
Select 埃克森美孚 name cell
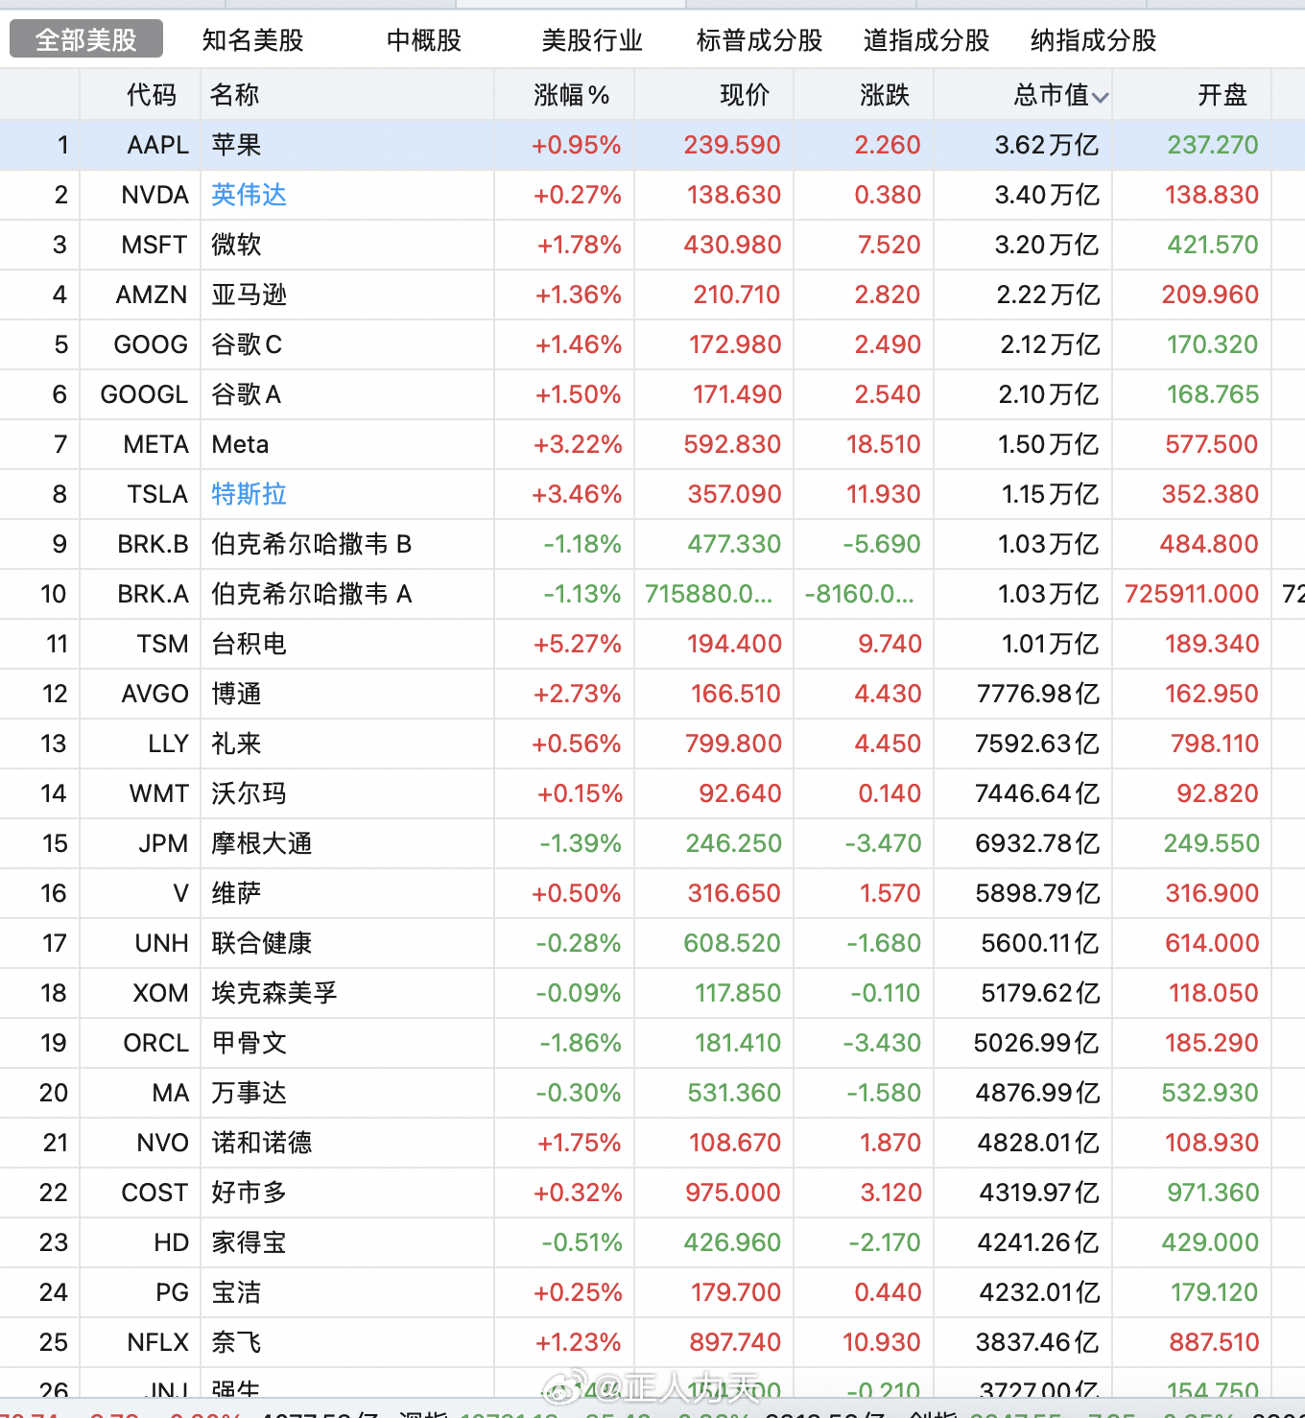[x=274, y=993]
